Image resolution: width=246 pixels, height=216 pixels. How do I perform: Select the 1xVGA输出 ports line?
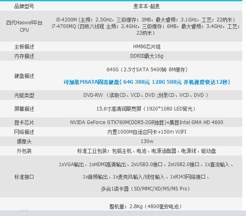click(146, 164)
